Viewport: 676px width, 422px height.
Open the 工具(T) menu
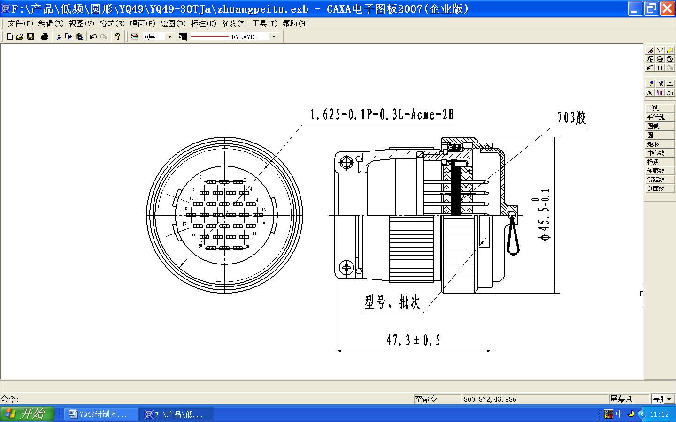(x=265, y=23)
